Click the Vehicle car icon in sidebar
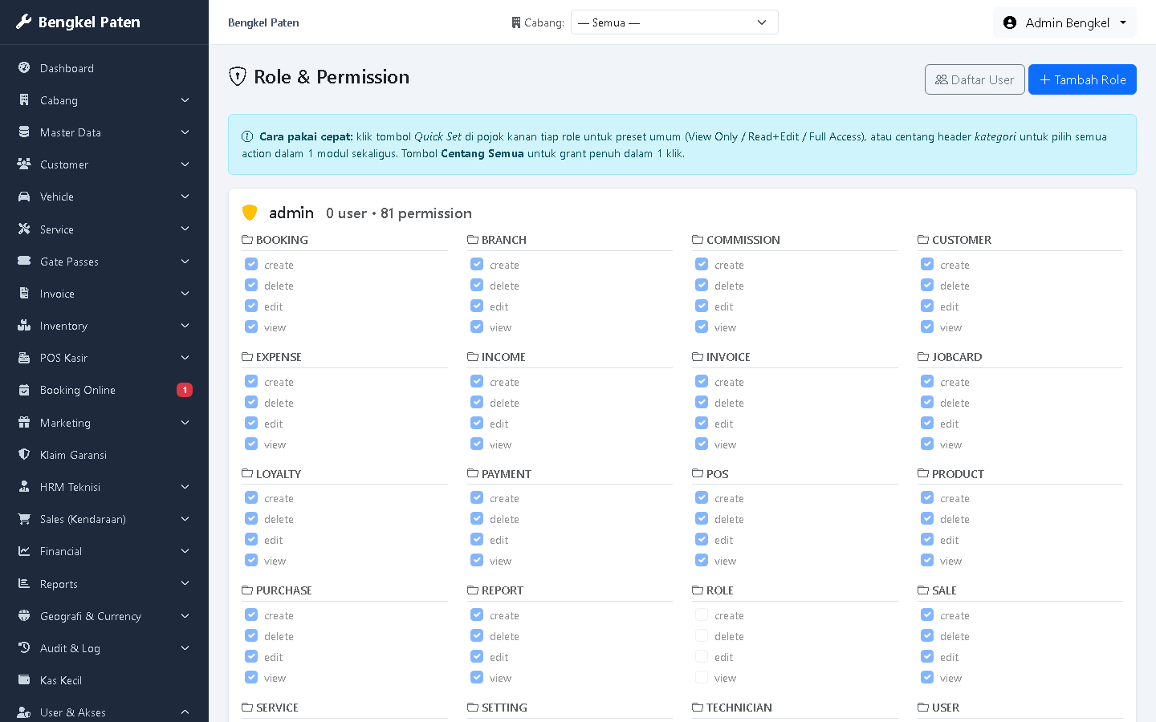Image resolution: width=1156 pixels, height=722 pixels. pyautogui.click(x=24, y=197)
